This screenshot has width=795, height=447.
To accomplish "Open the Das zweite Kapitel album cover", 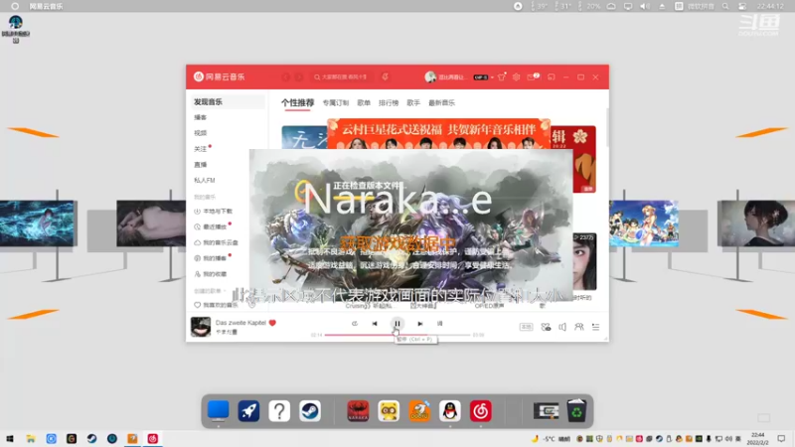I will pyautogui.click(x=201, y=327).
